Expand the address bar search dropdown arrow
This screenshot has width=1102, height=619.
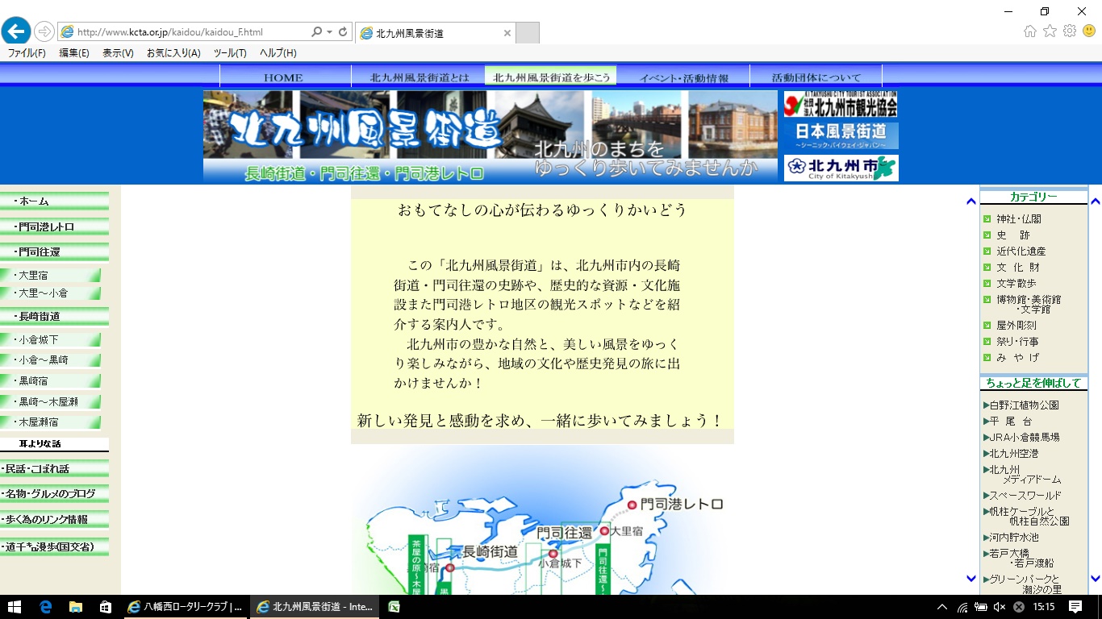329,32
